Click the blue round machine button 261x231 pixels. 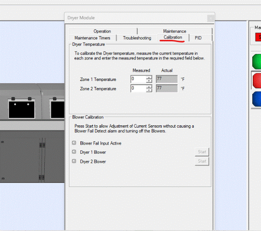tap(256, 99)
